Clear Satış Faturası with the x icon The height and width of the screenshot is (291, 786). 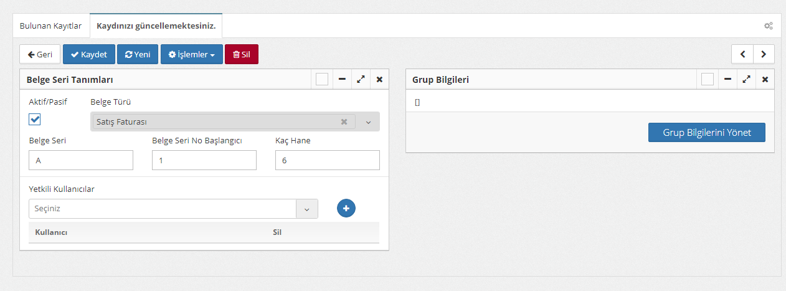344,122
